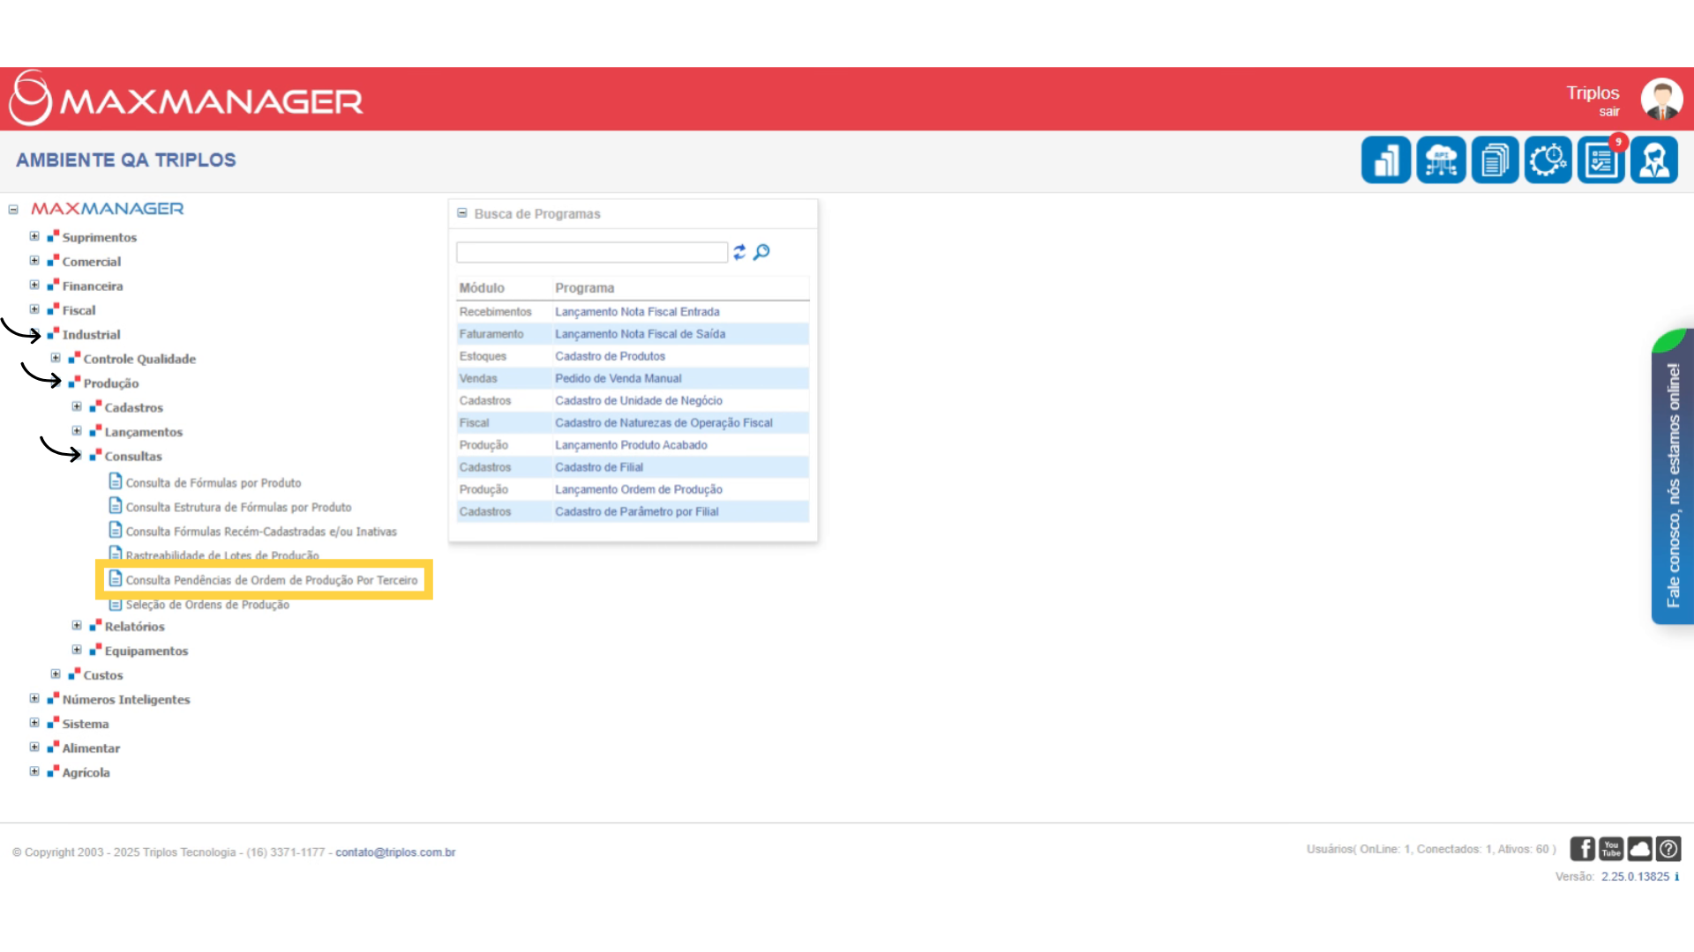Image resolution: width=1694 pixels, height=952 pixels.
Task: Open the bar chart dashboard icon
Action: pos(1385,160)
